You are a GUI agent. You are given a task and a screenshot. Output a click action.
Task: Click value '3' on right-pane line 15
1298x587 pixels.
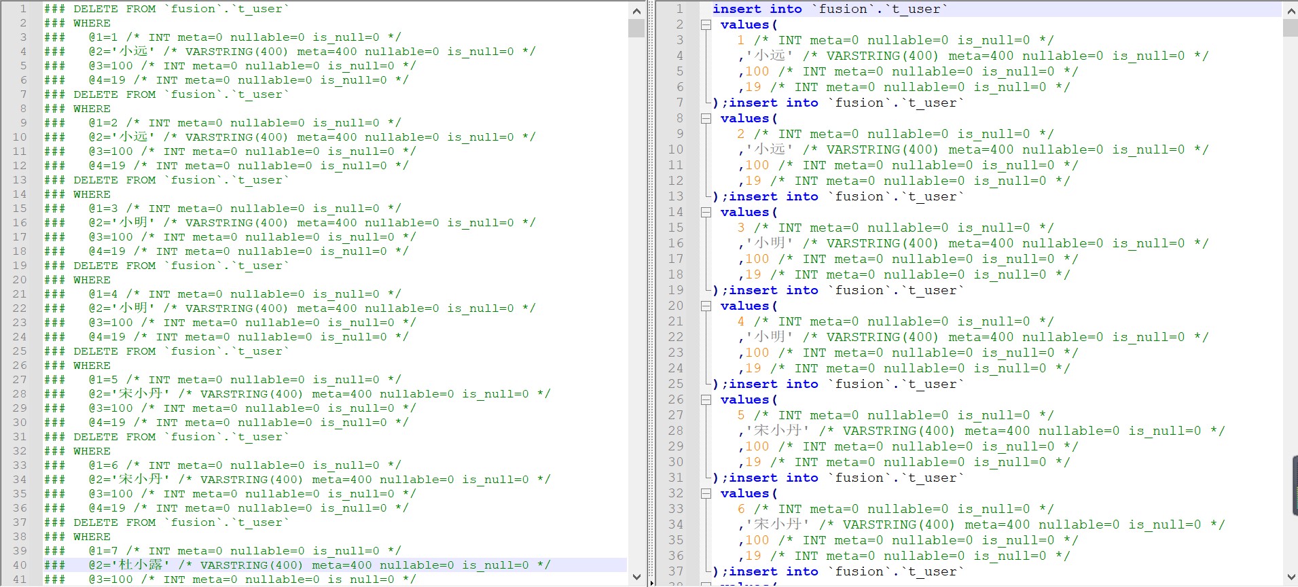tap(741, 228)
